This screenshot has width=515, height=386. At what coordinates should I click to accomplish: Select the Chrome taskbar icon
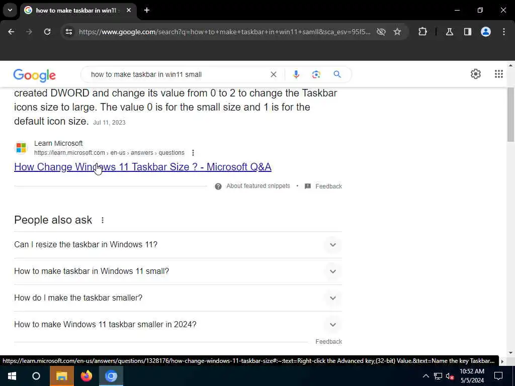coord(111,376)
